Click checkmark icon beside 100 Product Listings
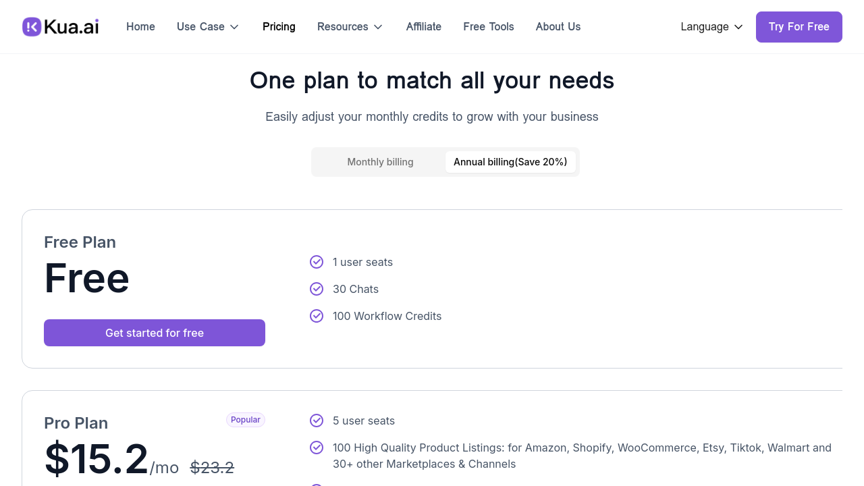Screen dimensions: 864x486 click(317, 448)
